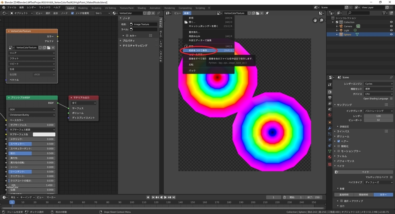395x214 pixels.
Task: Select パック menu entry
Action: pos(208,70)
